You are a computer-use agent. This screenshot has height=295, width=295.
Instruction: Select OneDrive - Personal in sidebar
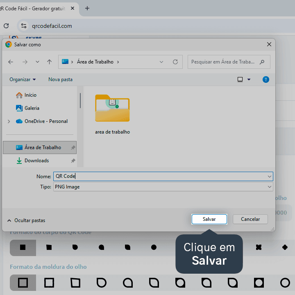click(x=42, y=121)
